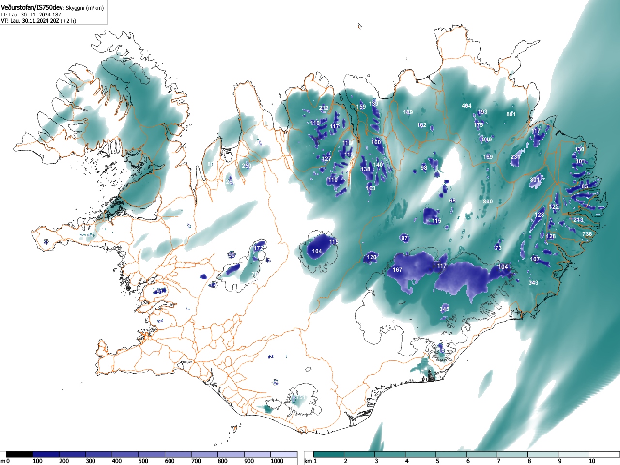This screenshot has height=465, width=620.
Task: Click the '10' tick label on km legend
Action: click(x=592, y=461)
